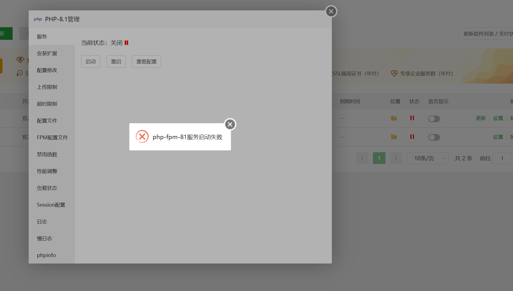Open the 禁用函数 tab
Viewport: 513px width, 291px height.
click(52, 154)
